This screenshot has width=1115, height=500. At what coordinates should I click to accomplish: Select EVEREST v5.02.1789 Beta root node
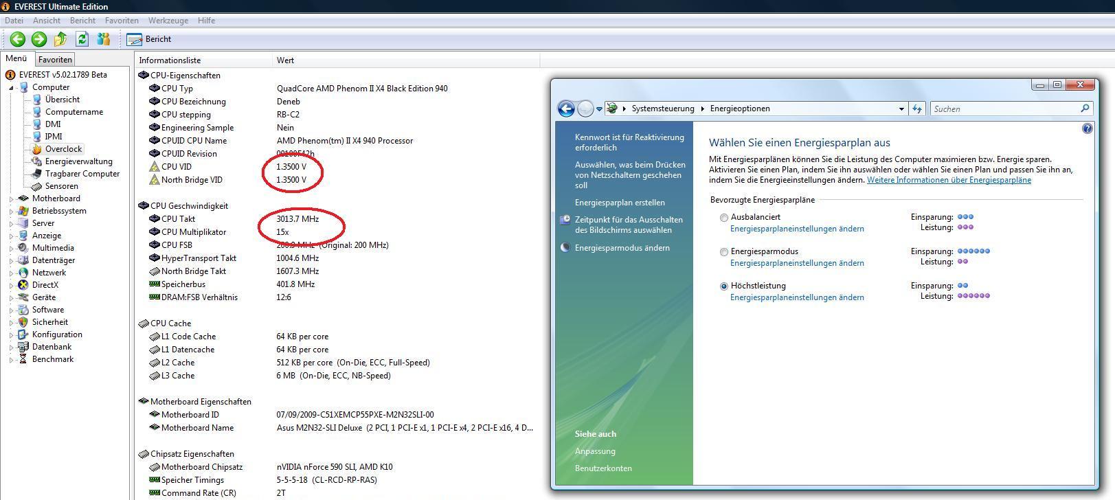coord(63,75)
